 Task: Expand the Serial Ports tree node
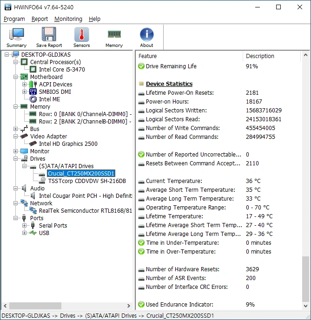click(x=25, y=226)
